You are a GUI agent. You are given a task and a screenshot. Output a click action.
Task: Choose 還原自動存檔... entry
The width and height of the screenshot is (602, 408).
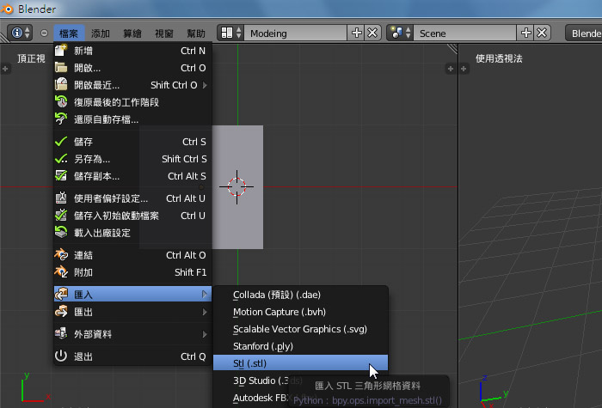pyautogui.click(x=132, y=119)
